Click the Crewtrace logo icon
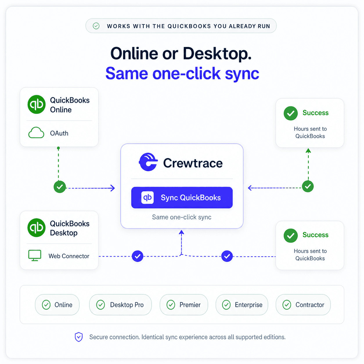This screenshot has width=364, height=364. coord(148,162)
